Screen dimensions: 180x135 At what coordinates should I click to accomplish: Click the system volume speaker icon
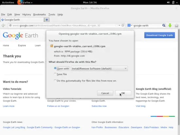[x=168, y=2]
